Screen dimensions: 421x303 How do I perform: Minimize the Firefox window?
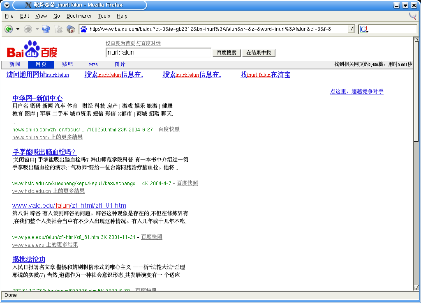click(x=397, y=5)
